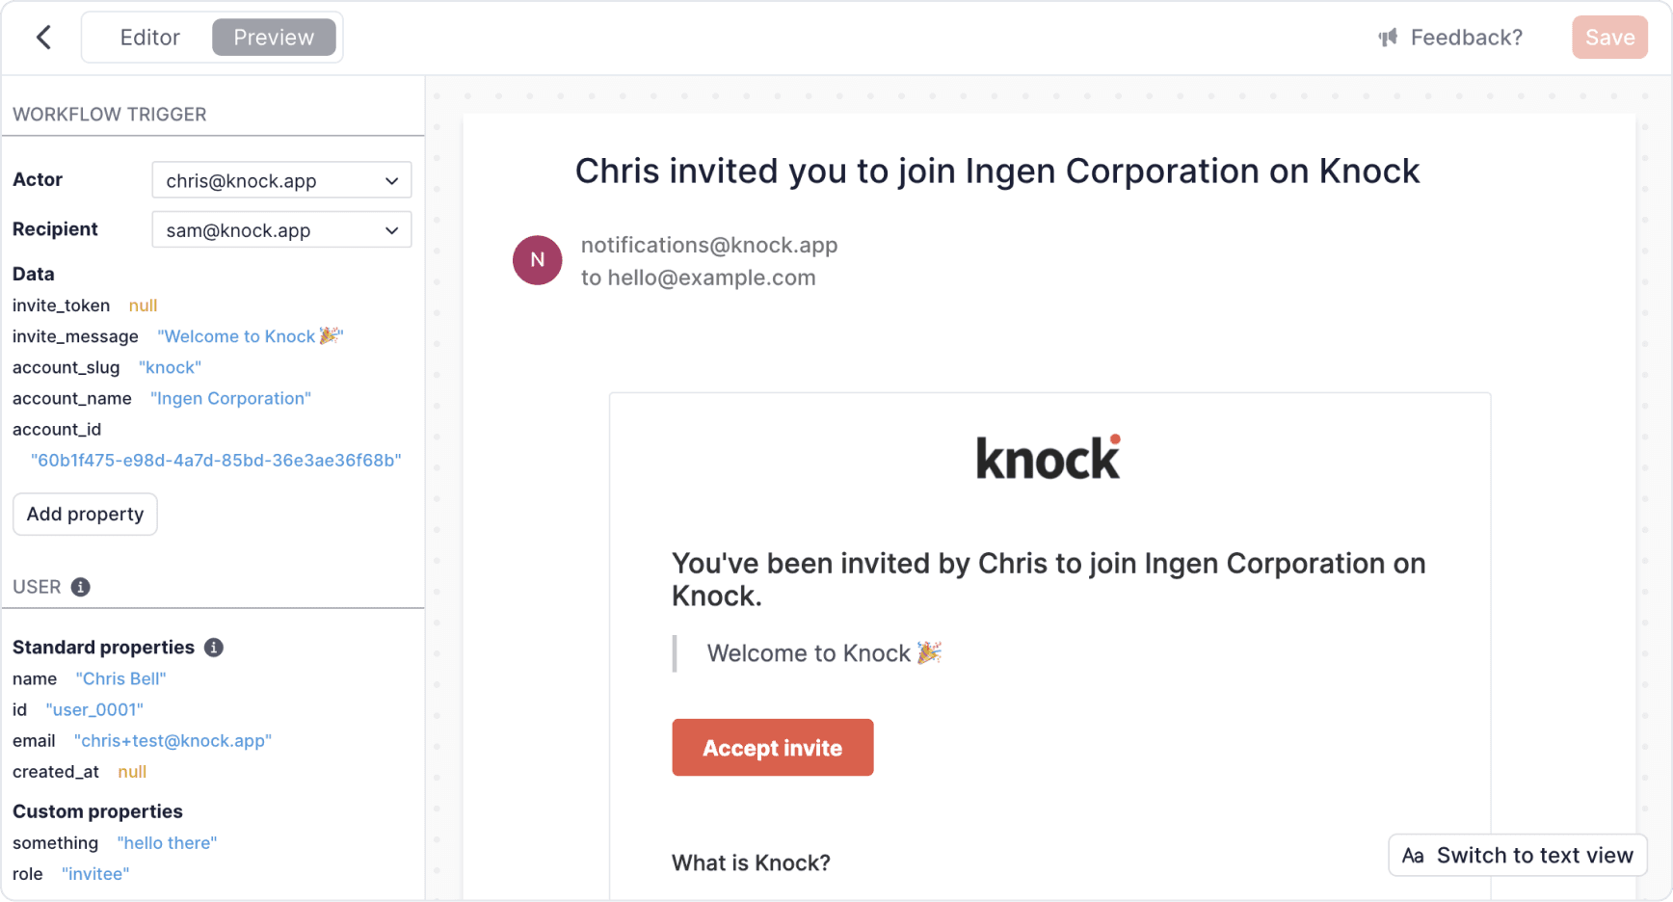Click the Knock logo in email

[1049, 458]
